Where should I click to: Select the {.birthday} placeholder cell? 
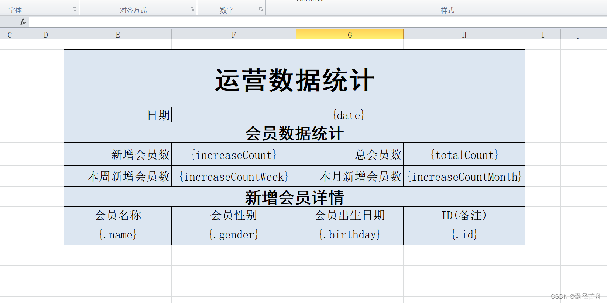(x=350, y=234)
